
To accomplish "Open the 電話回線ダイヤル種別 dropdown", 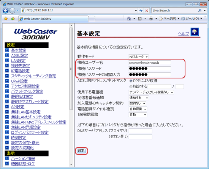I will pyautogui.click(x=138, y=109).
